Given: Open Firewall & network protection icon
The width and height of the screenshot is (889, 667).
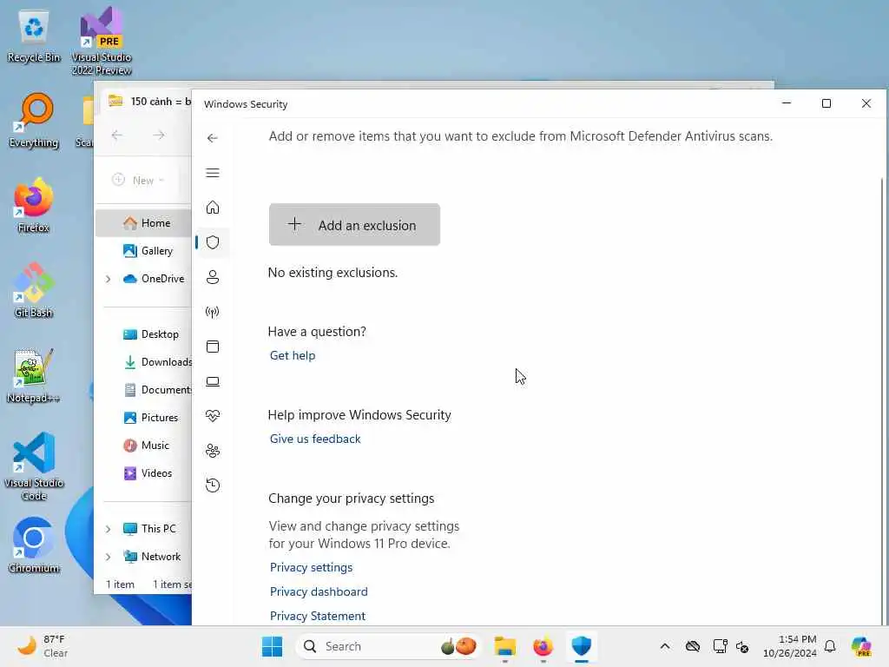Looking at the screenshot, I should 213,312.
